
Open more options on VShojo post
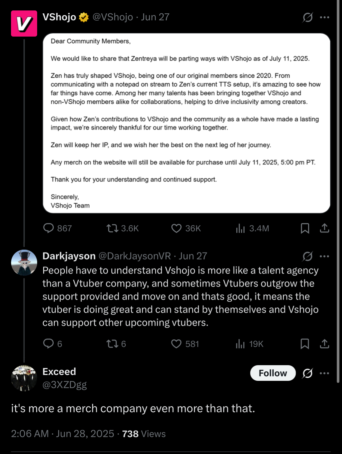click(324, 17)
